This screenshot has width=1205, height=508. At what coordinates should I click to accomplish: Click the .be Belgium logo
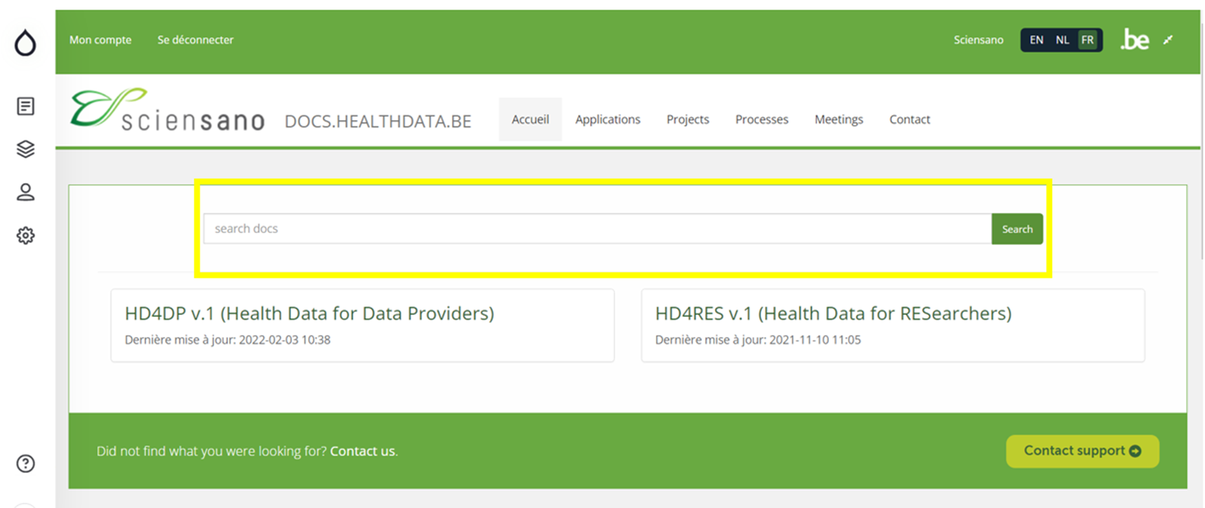click(x=1135, y=40)
